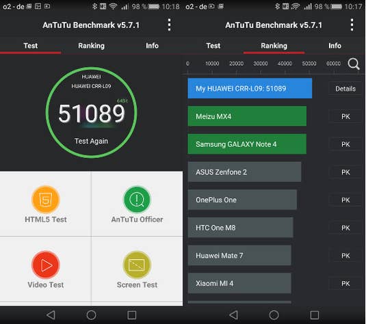Start the Video Test icon
The width and height of the screenshot is (366, 324).
point(46,265)
